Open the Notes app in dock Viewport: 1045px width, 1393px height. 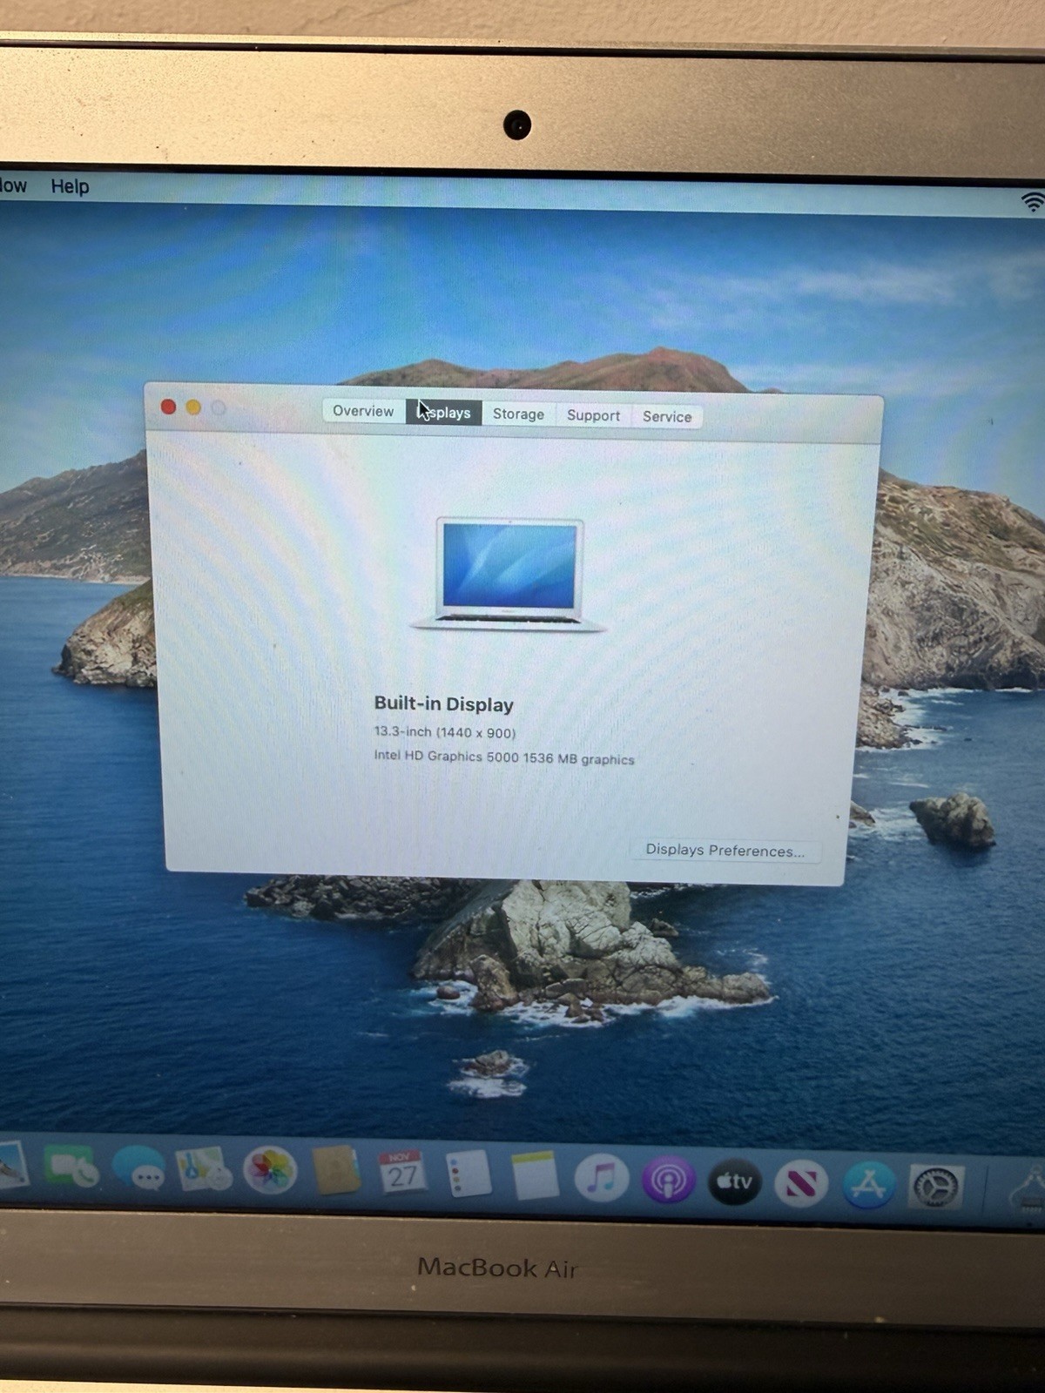(535, 1177)
